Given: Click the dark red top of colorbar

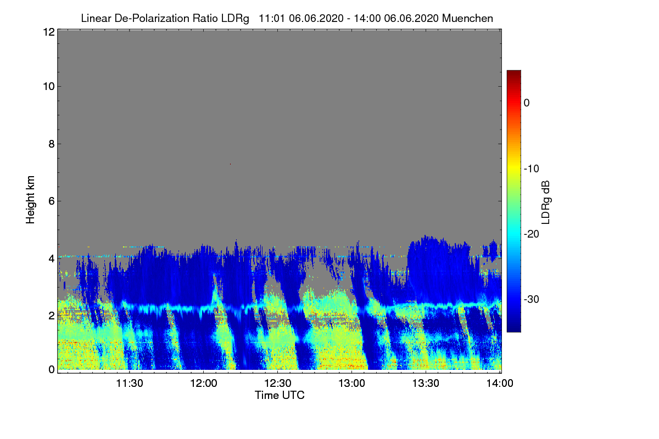Looking at the screenshot, I should click(513, 74).
